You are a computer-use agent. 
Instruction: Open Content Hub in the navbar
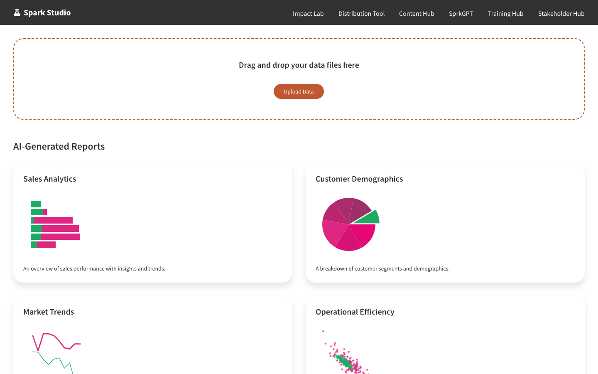[x=417, y=13]
